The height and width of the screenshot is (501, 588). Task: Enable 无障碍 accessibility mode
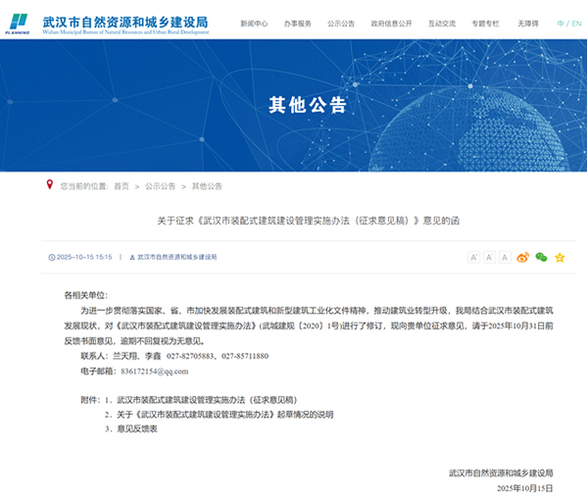[x=527, y=23]
